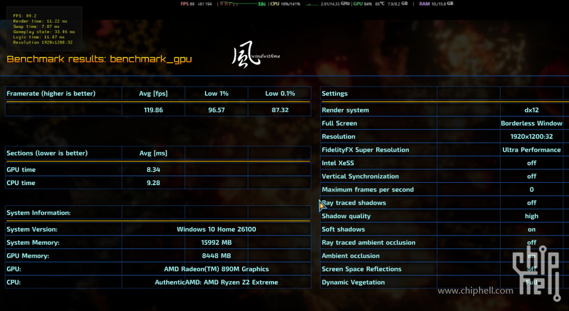Click the GPU usage label in overlay
This screenshot has width=569, height=311.
[357, 3]
